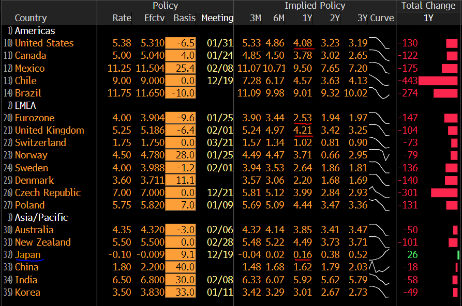The width and height of the screenshot is (462, 306).
Task: Open the Japan upward curve sparkline
Action: [x=379, y=254]
